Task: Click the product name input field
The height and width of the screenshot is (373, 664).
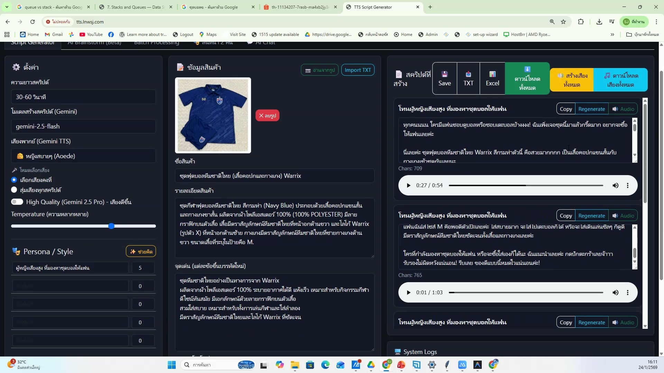Action: pyautogui.click(x=274, y=175)
